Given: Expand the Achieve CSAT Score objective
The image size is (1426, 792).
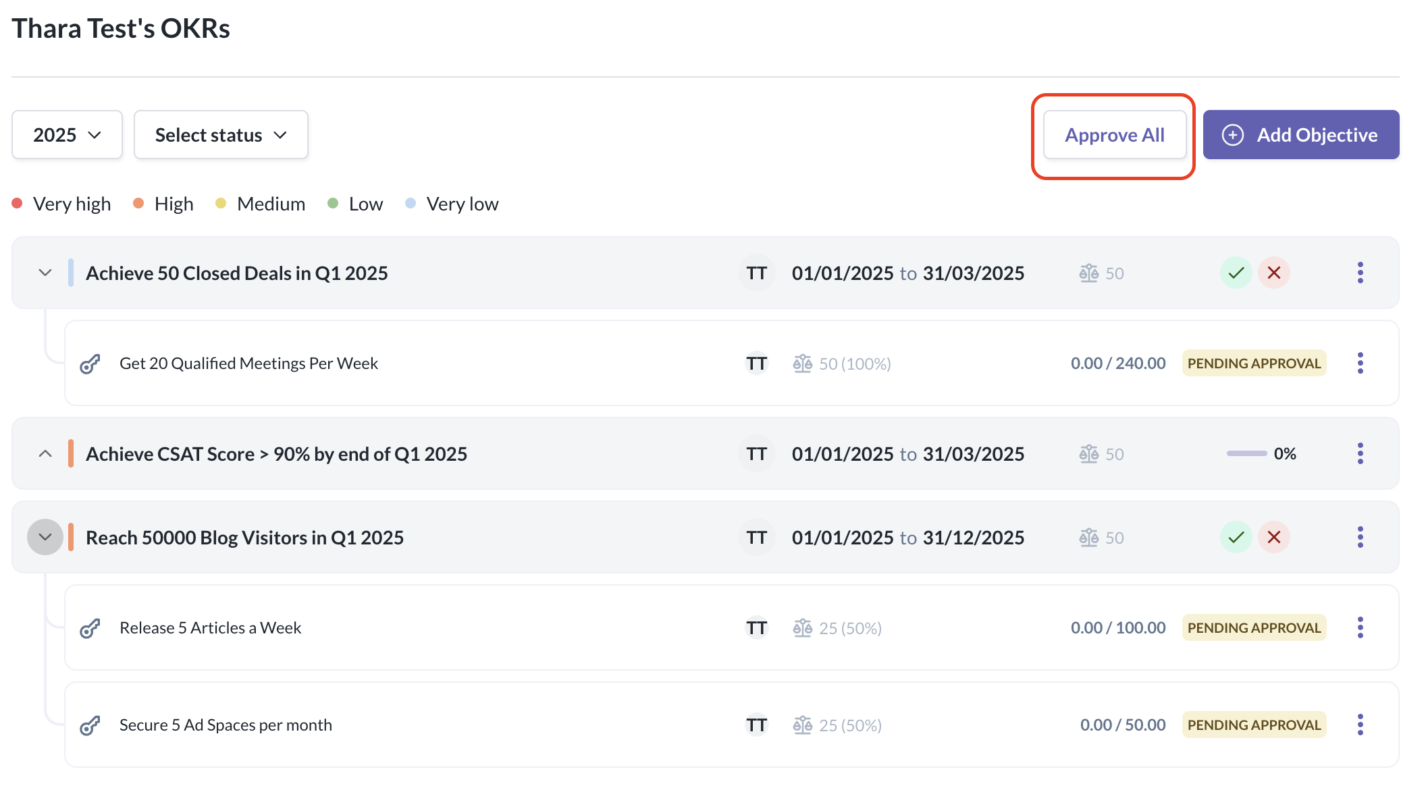Looking at the screenshot, I should pyautogui.click(x=45, y=454).
